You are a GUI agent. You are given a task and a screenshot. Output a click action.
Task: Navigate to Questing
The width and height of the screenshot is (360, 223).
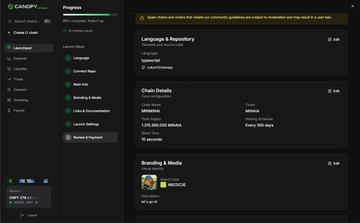point(29,100)
